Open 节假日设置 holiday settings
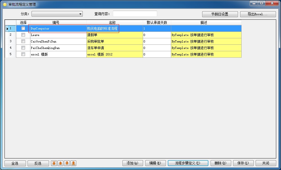This screenshot has width=281, height=170. [220, 14]
